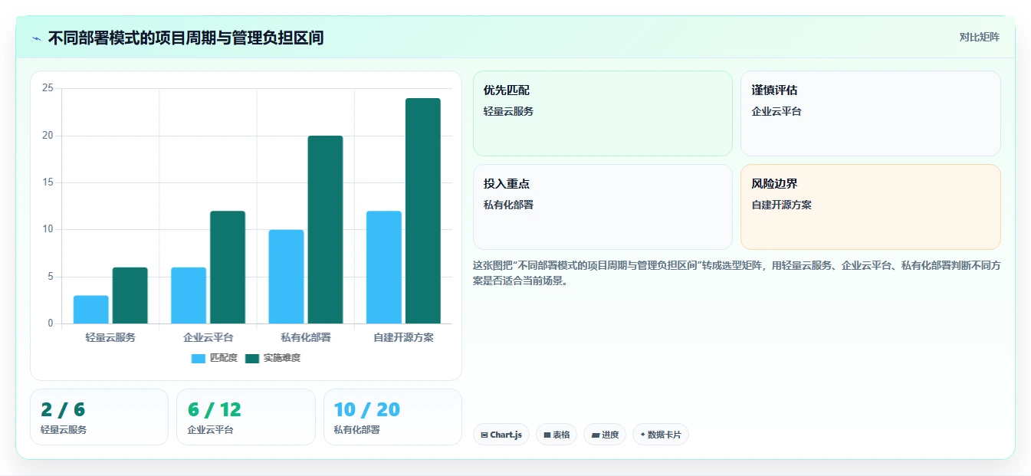The width and height of the screenshot is (1031, 476).
Task: Toggle the 实施难度 legend swatch
Action: 252,358
